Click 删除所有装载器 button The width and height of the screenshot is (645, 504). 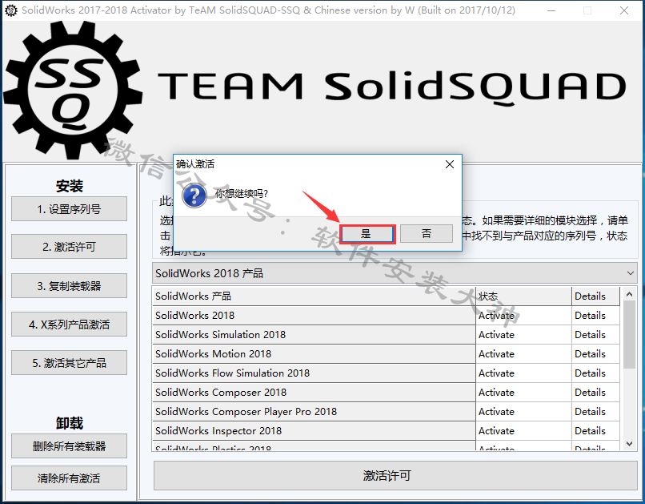(69, 446)
